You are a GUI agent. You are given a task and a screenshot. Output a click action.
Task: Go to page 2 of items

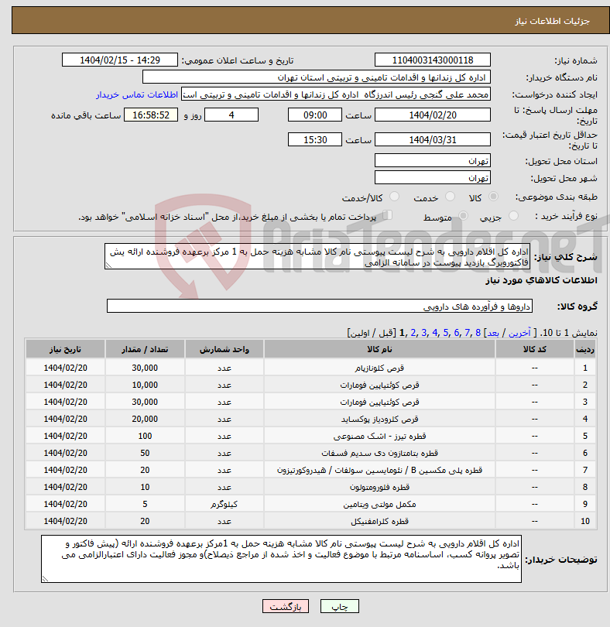[x=413, y=333]
